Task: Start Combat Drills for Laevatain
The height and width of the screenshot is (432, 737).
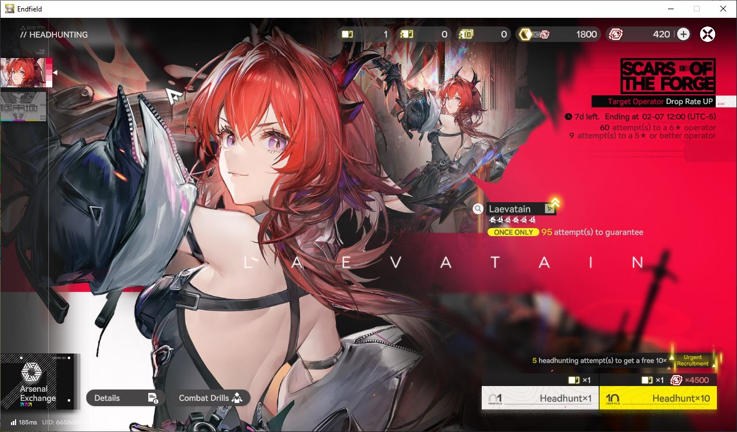Action: click(x=210, y=398)
